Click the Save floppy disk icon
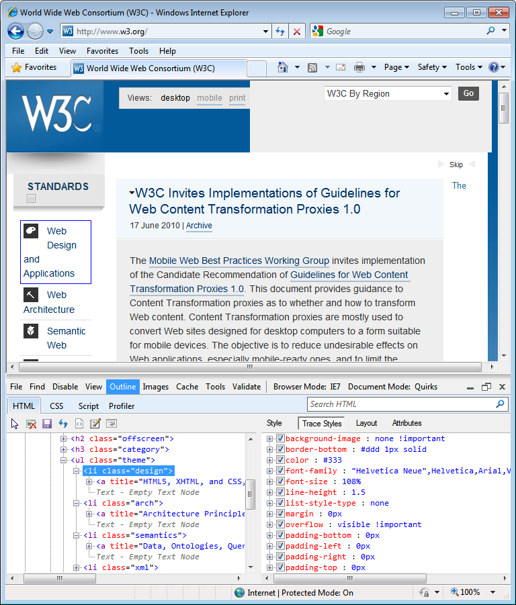Screen dimensions: 516x605 click(47, 424)
